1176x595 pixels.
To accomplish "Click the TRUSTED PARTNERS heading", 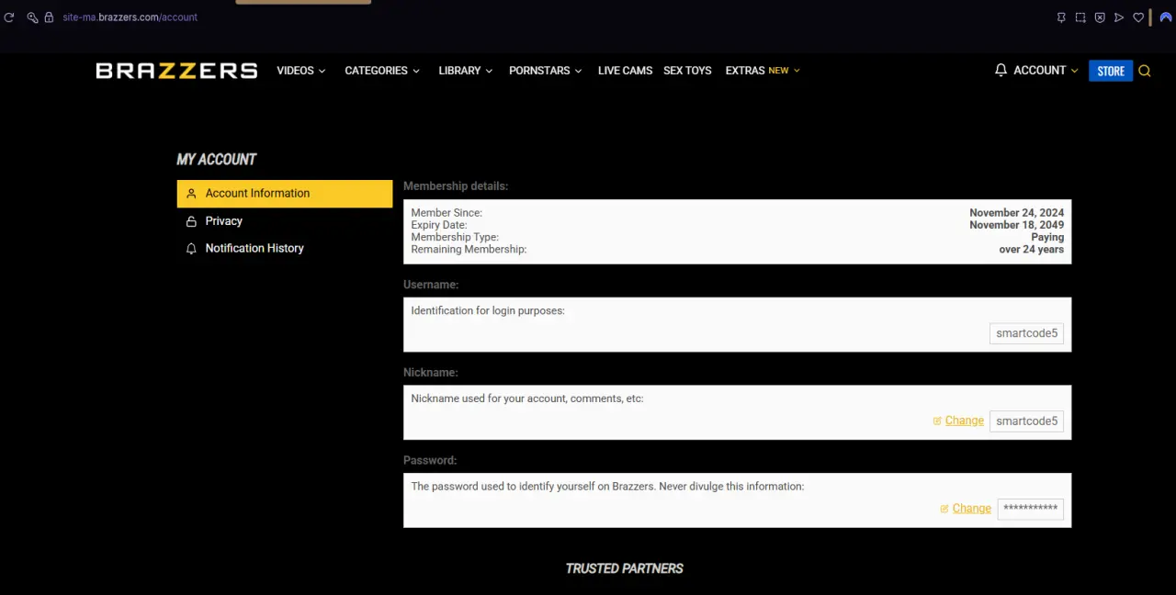I will coord(625,569).
